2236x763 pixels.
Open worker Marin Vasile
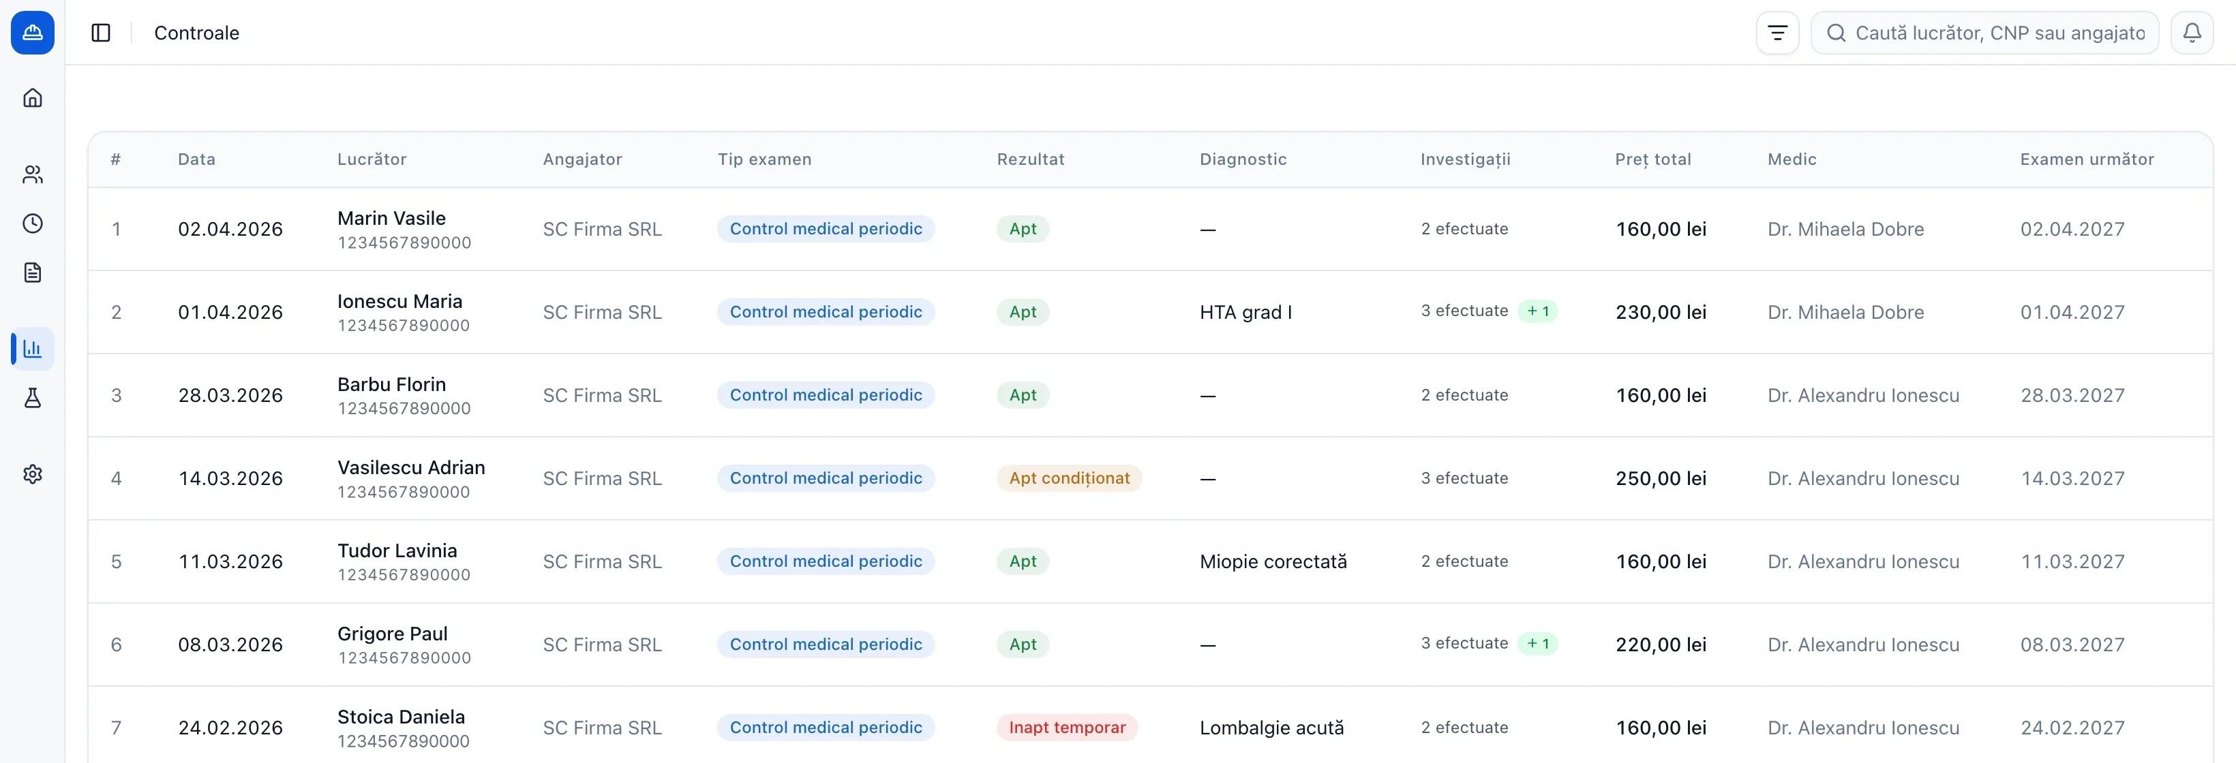391,219
